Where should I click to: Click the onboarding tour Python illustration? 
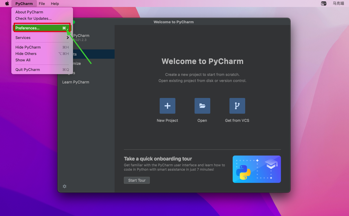(257, 169)
